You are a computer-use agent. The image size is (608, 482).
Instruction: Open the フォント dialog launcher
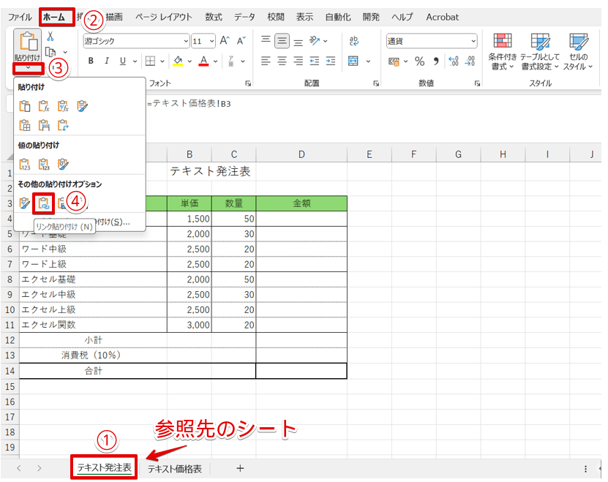pos(248,83)
